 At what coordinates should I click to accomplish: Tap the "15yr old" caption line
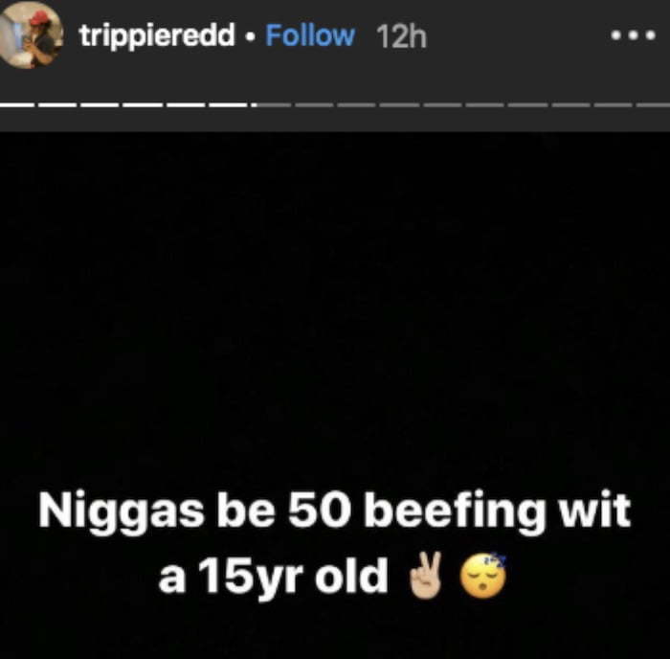click(293, 576)
